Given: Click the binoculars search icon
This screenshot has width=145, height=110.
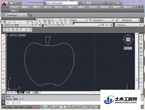Looking at the screenshot, I should pos(80,3).
